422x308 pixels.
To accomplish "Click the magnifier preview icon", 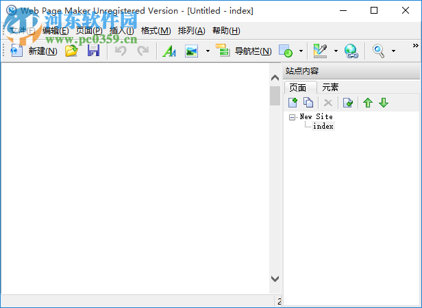I will pyautogui.click(x=378, y=51).
